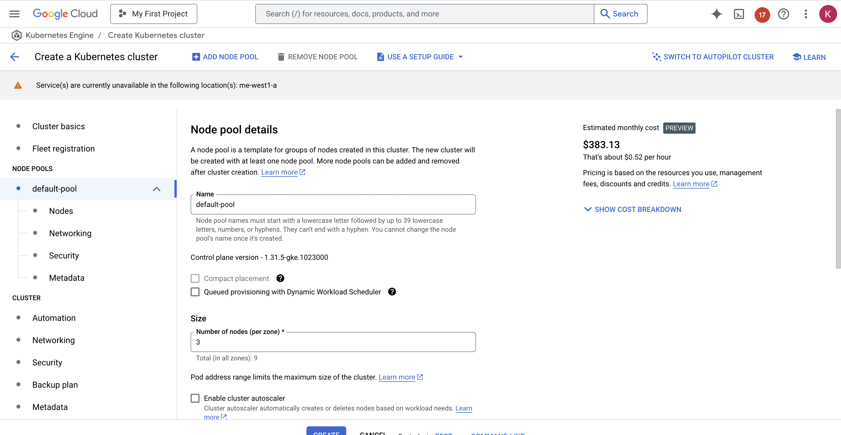
Task: Click Queued provisioning help icon
Action: point(392,292)
